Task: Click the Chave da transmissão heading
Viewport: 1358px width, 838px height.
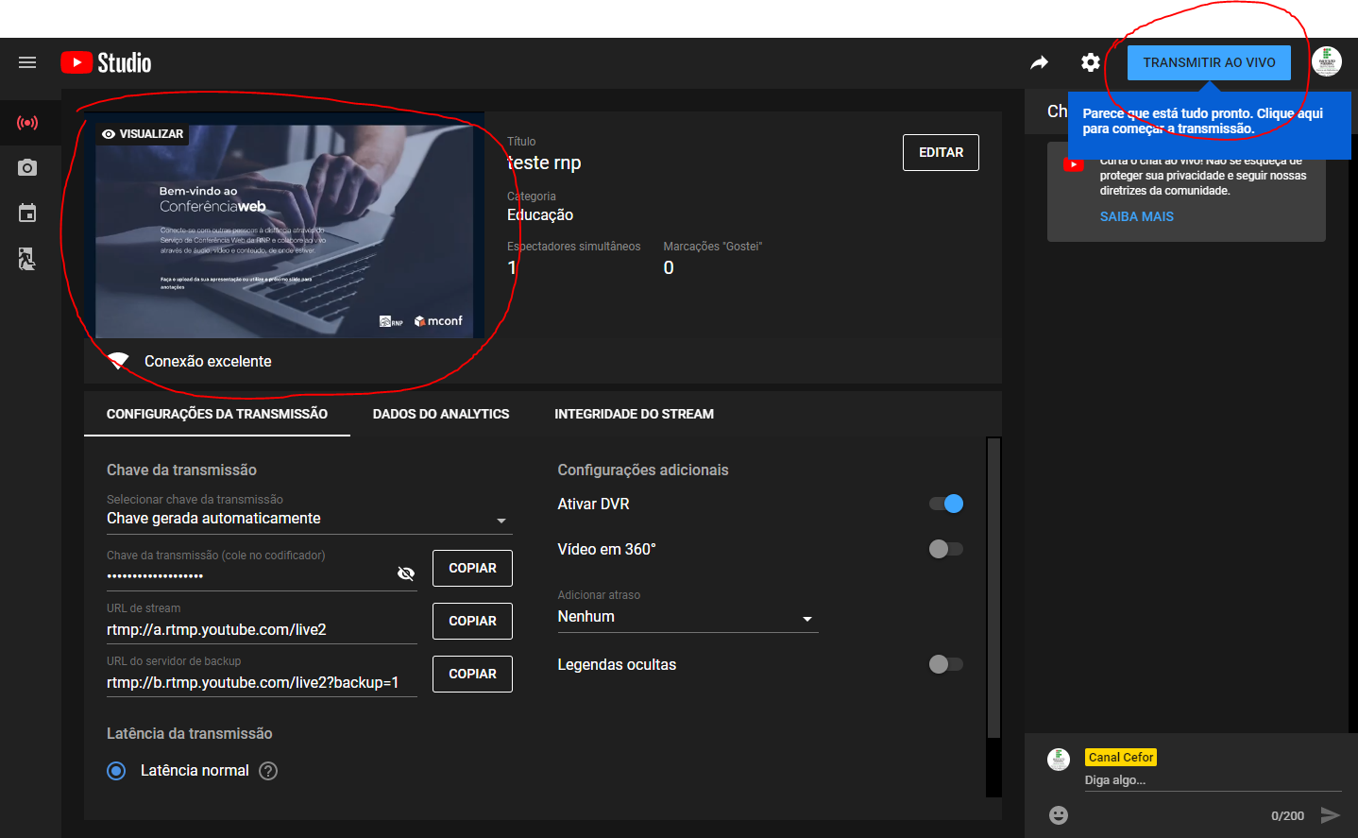Action: click(181, 470)
